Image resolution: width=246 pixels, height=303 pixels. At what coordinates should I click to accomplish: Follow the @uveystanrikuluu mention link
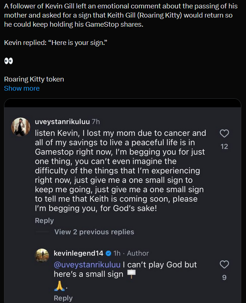pyautogui.click(x=87, y=265)
